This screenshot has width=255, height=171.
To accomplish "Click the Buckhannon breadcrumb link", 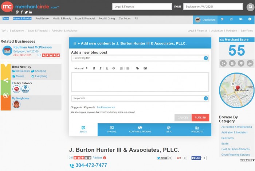I will pyautogui.click(x=17, y=31).
